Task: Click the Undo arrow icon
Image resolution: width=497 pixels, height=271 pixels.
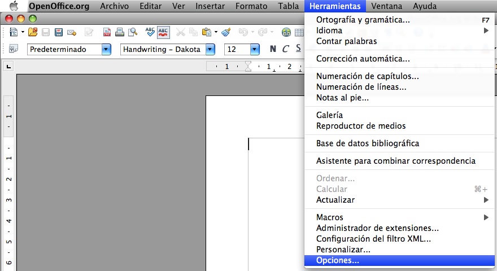Action: [x=243, y=32]
